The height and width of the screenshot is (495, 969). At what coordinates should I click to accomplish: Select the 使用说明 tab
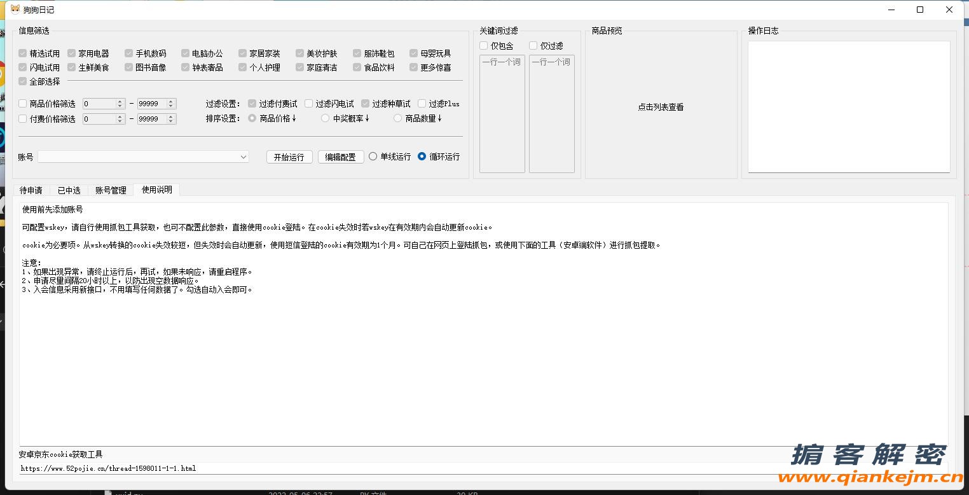pos(156,190)
